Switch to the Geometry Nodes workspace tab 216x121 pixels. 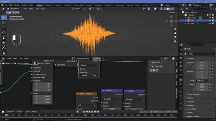click(x=133, y=5)
